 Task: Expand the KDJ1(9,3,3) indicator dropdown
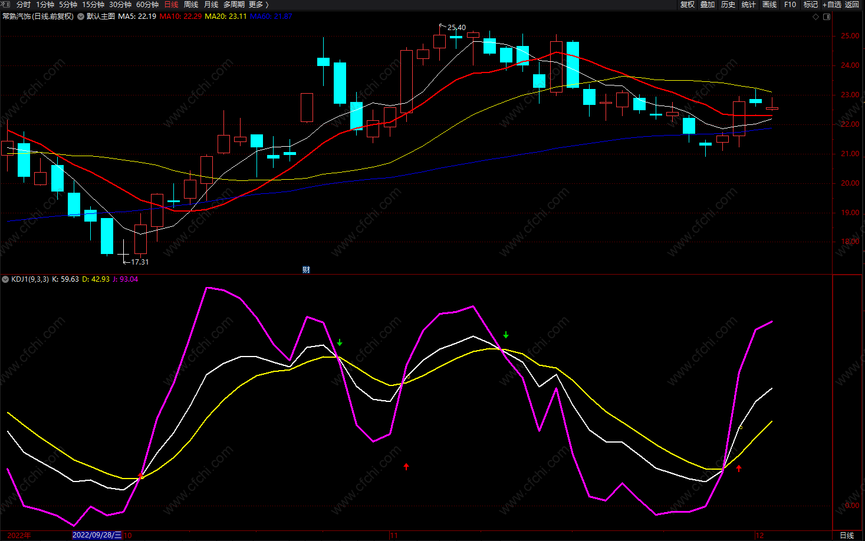pos(5,279)
